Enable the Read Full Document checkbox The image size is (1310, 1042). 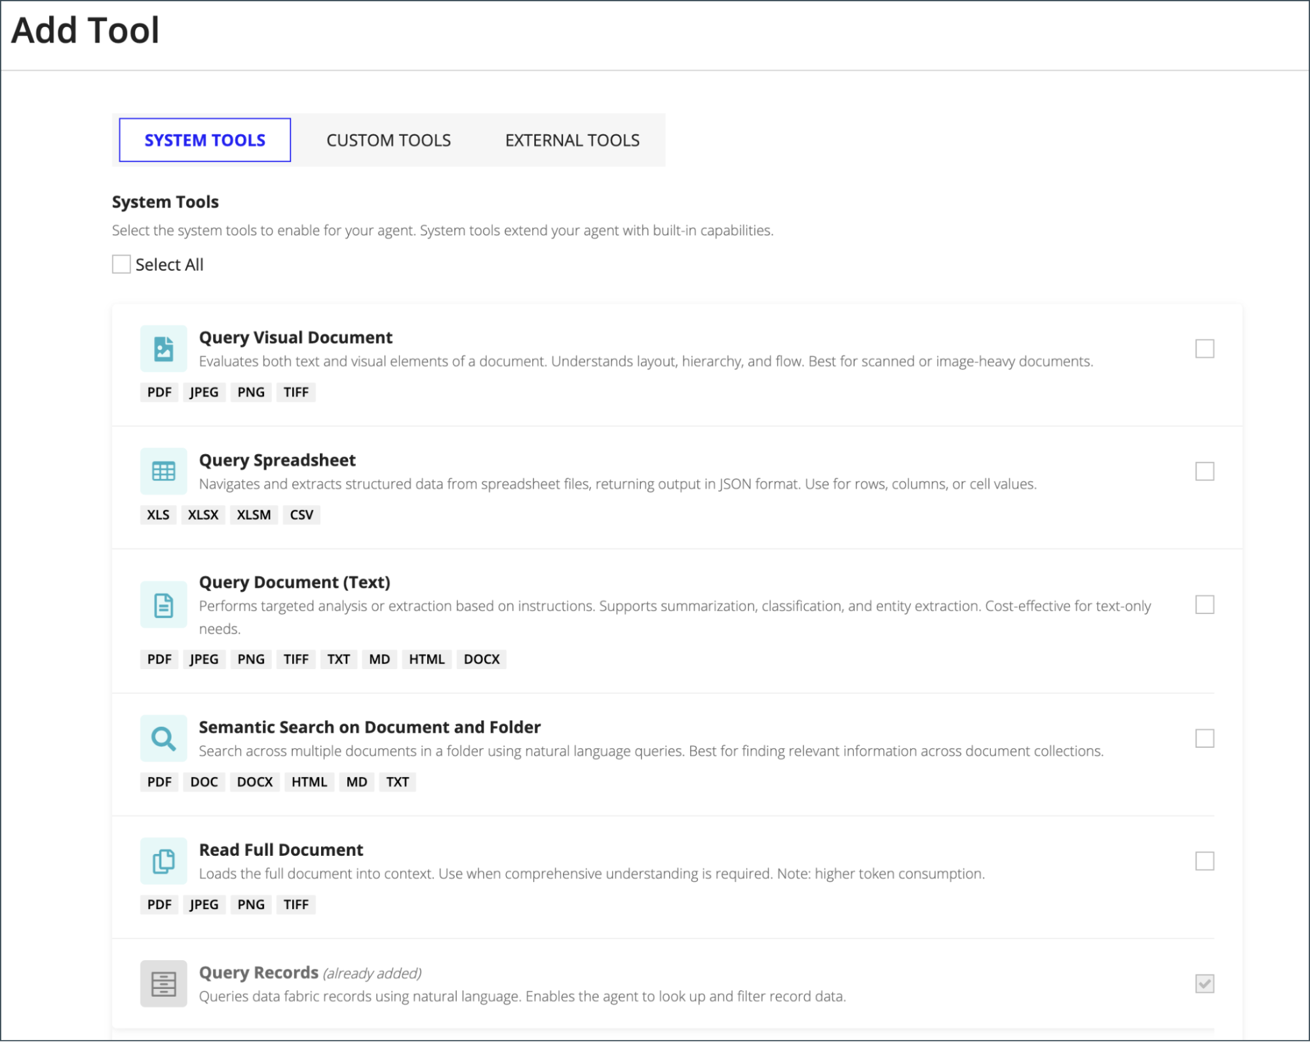click(1204, 861)
